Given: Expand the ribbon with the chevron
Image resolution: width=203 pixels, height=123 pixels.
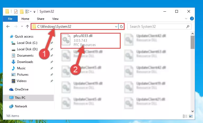Looking at the screenshot, I should tap(186, 19).
